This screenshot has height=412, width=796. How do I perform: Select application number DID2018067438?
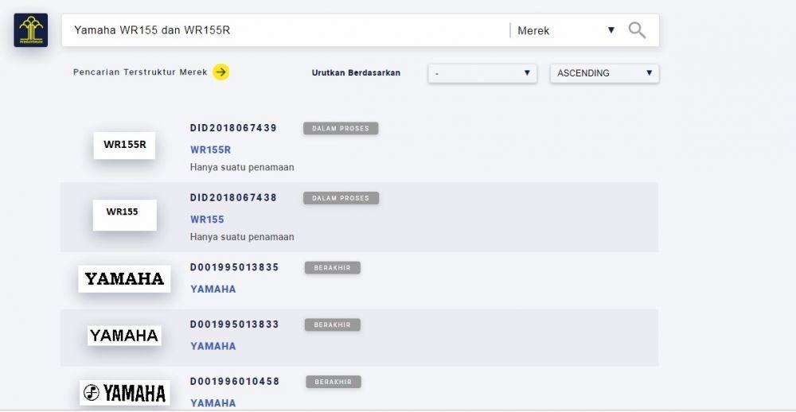coord(233,197)
